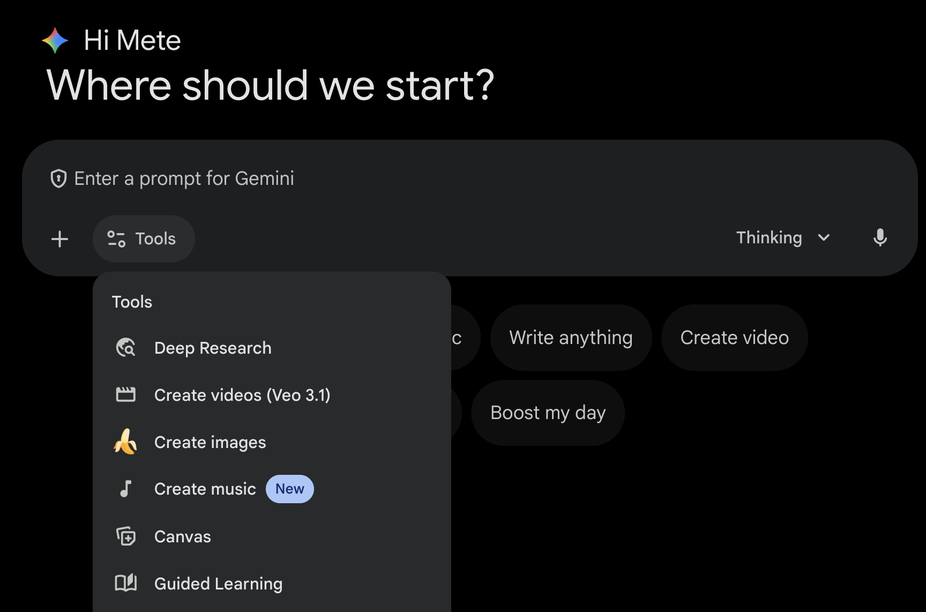Select Deep Research from Tools menu
This screenshot has width=926, height=612.
213,348
